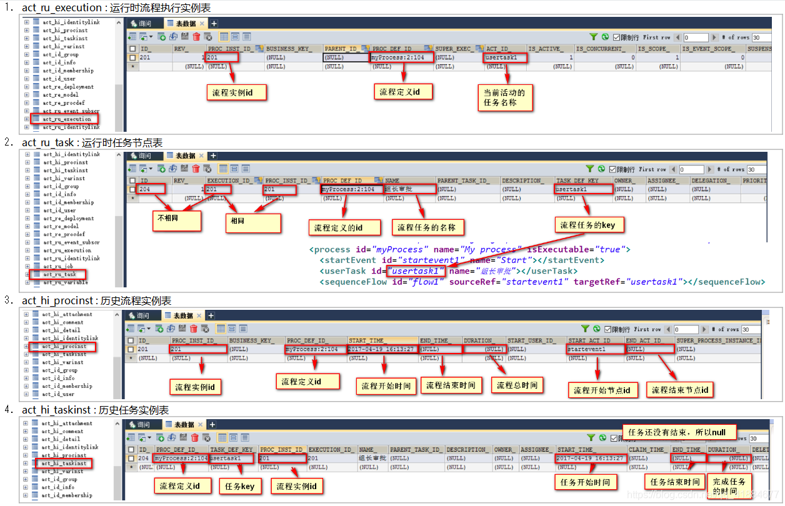Toggle 限制行 checkbox in act_ru_task panel
785x506 pixels.
point(613,169)
